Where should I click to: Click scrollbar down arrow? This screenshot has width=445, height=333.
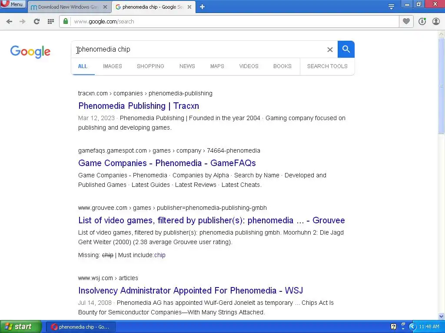[442, 316]
